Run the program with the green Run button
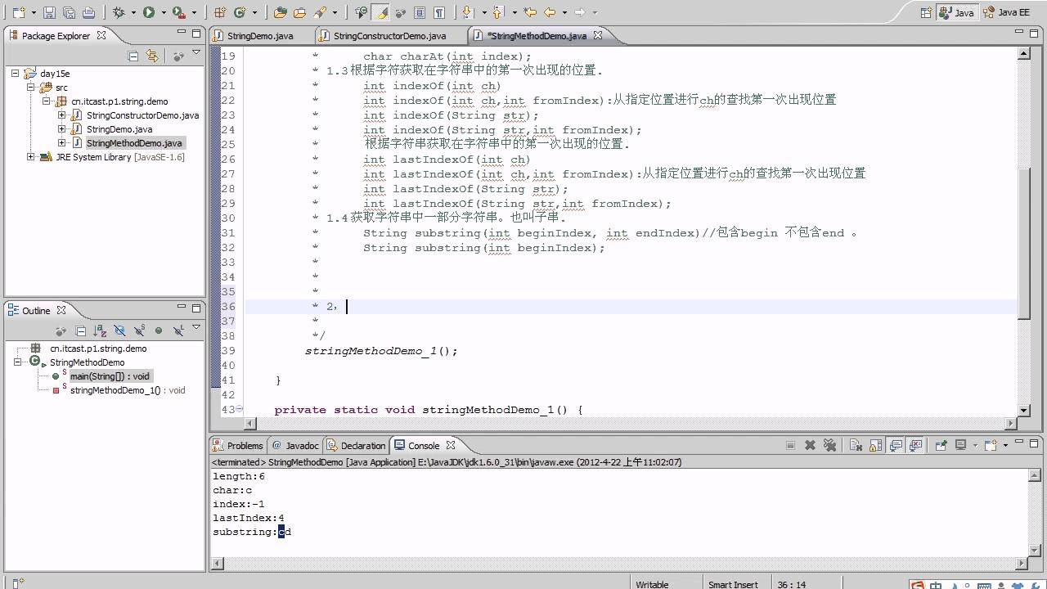Screen dimensions: 1047x589 (x=149, y=12)
